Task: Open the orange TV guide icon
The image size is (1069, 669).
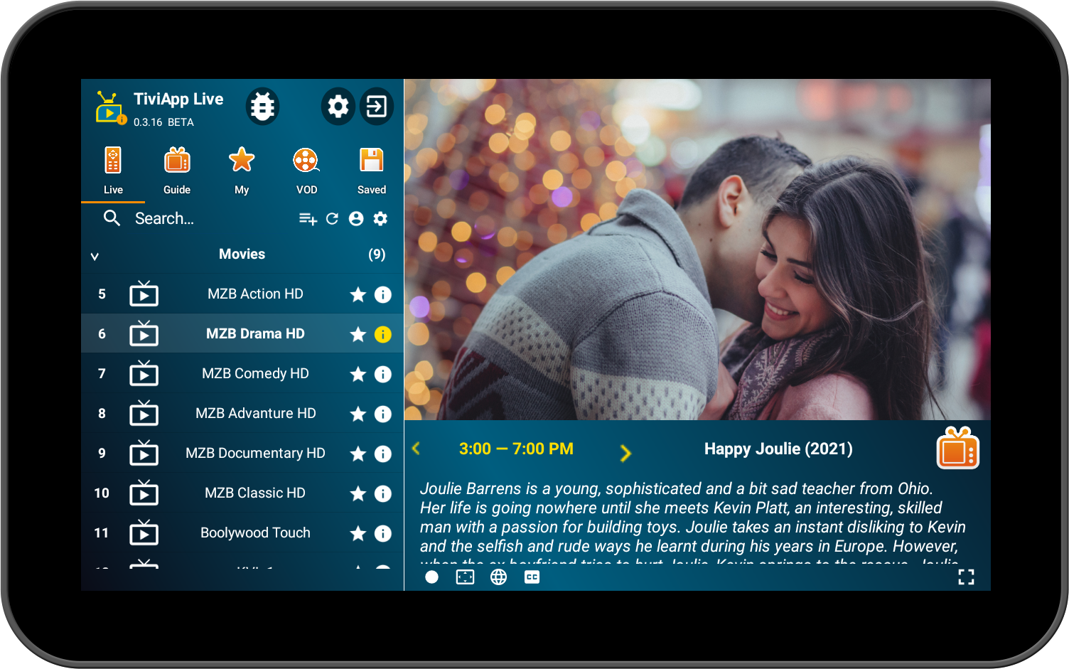Action: coord(957,449)
